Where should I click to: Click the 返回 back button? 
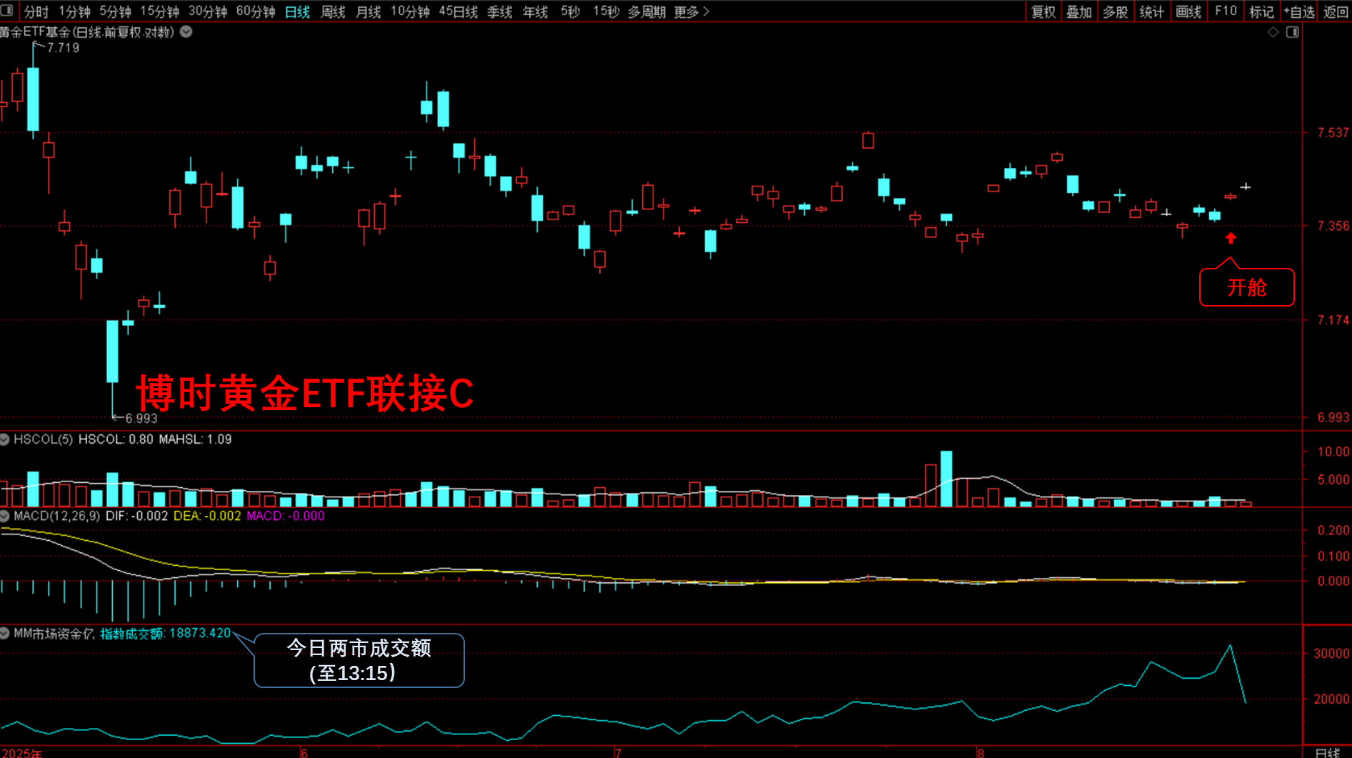pos(1336,11)
